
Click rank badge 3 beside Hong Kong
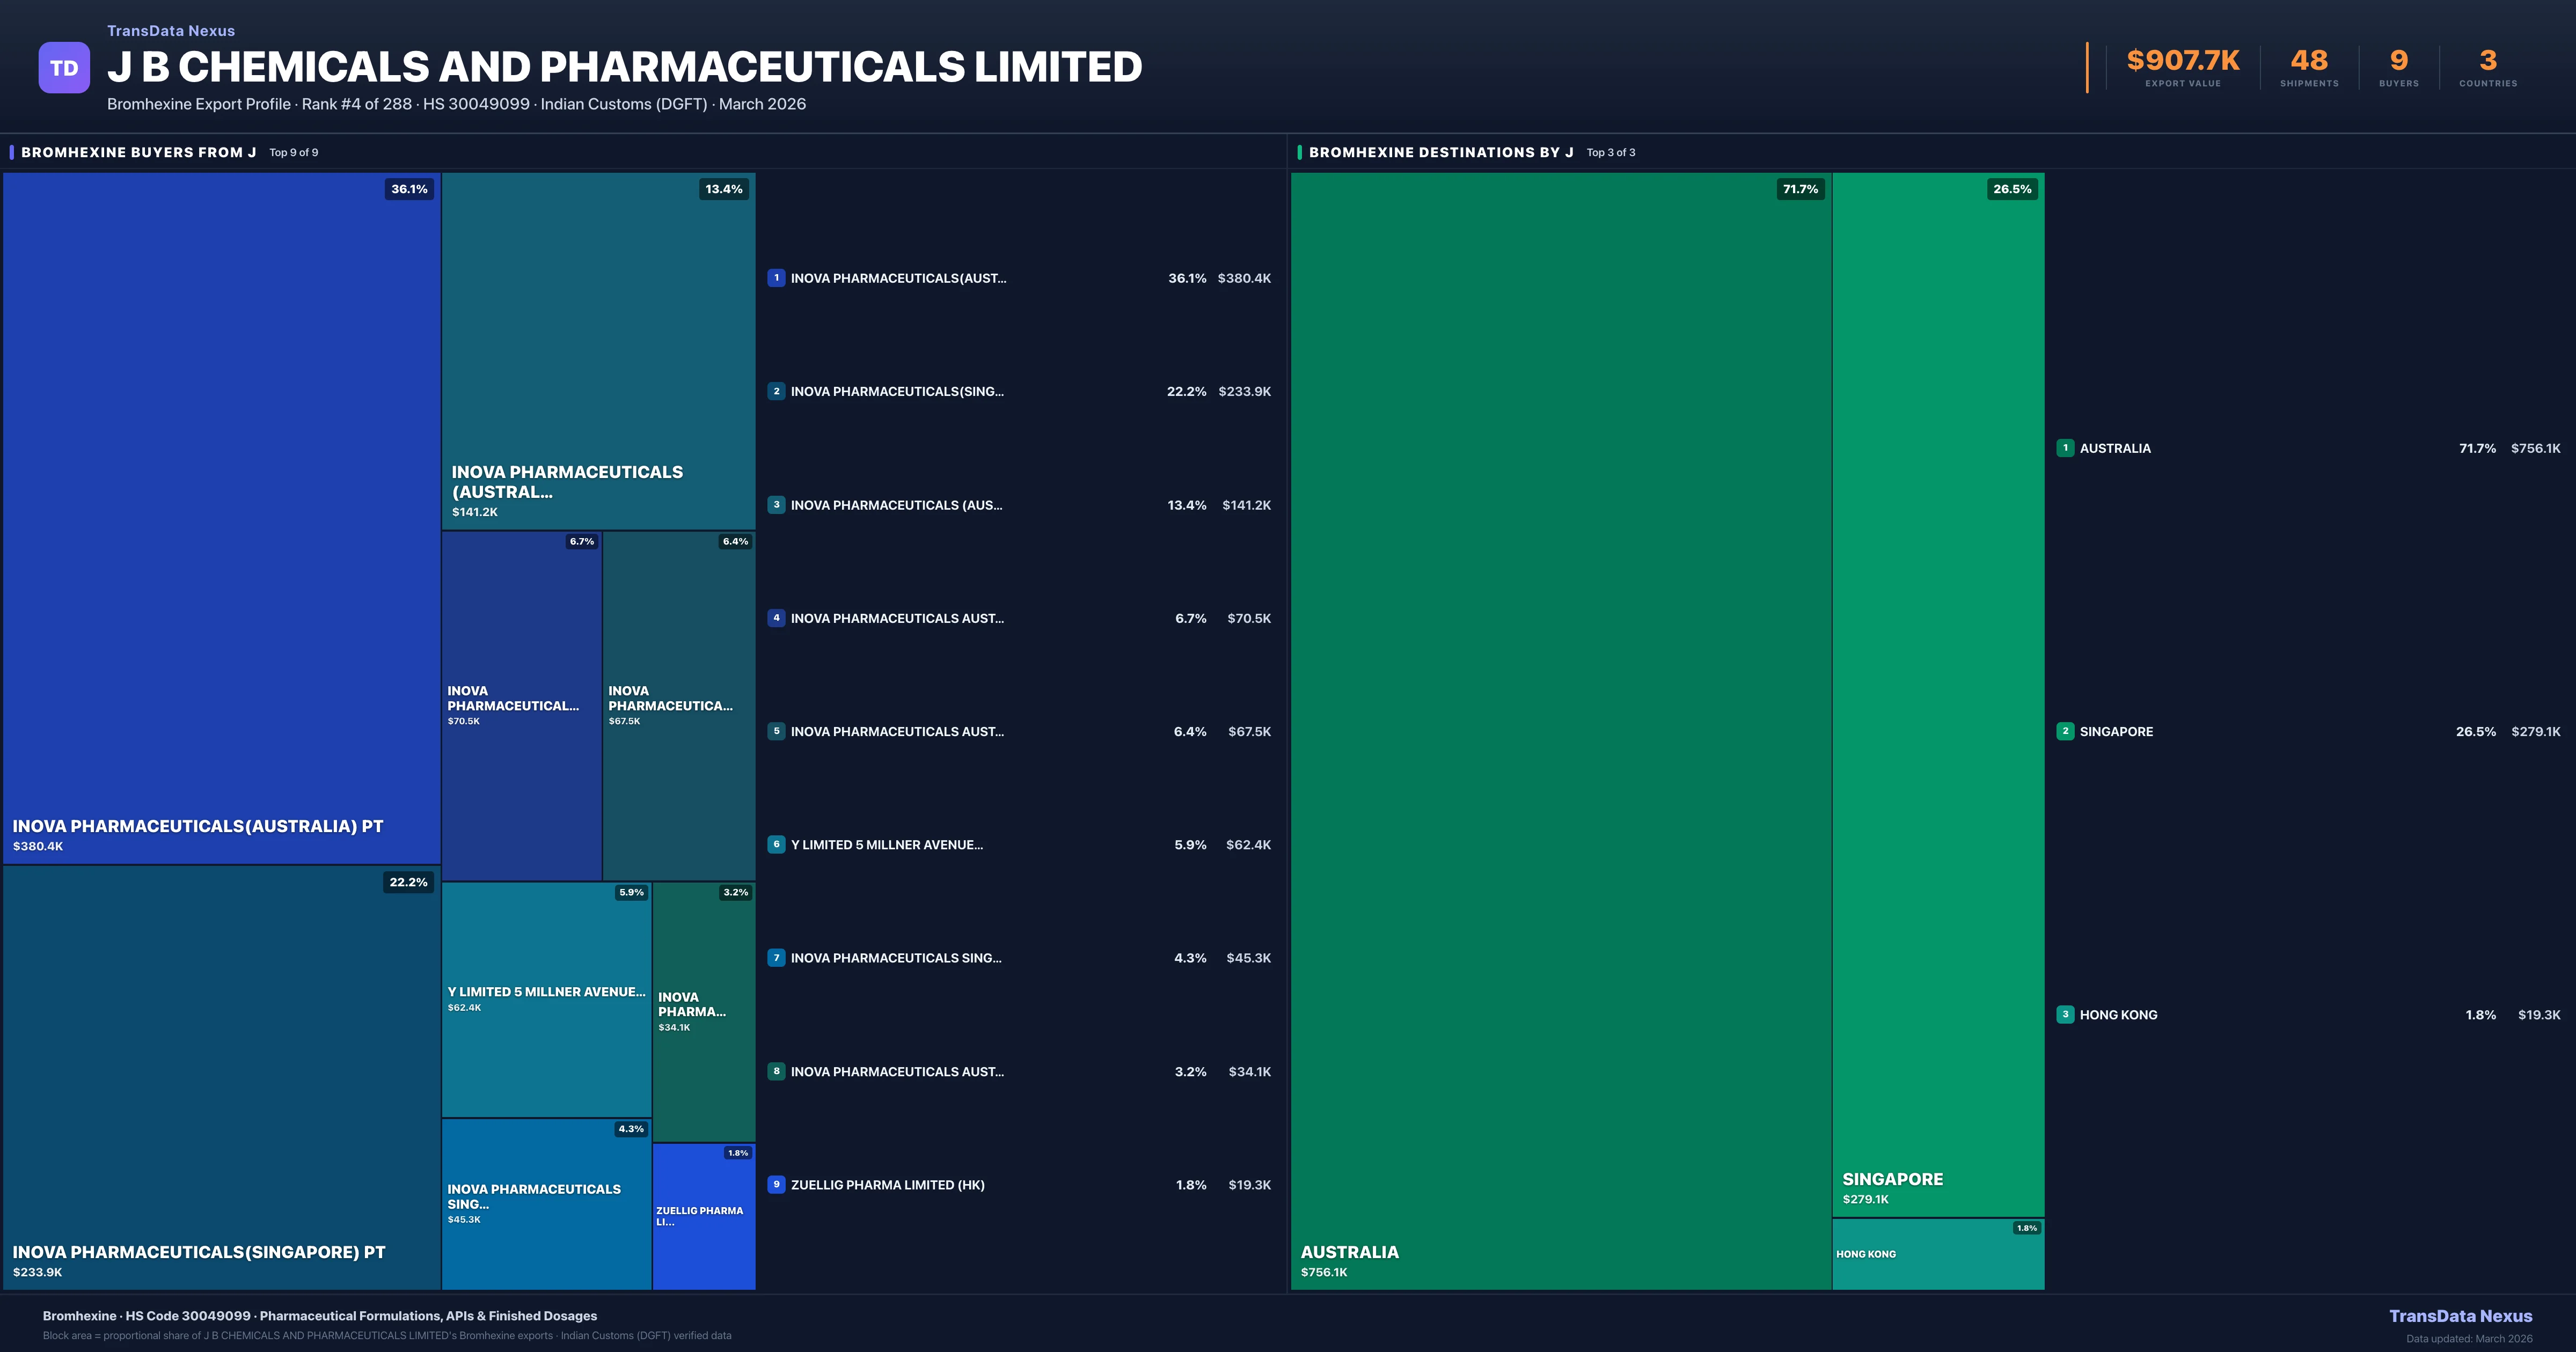point(2065,1014)
